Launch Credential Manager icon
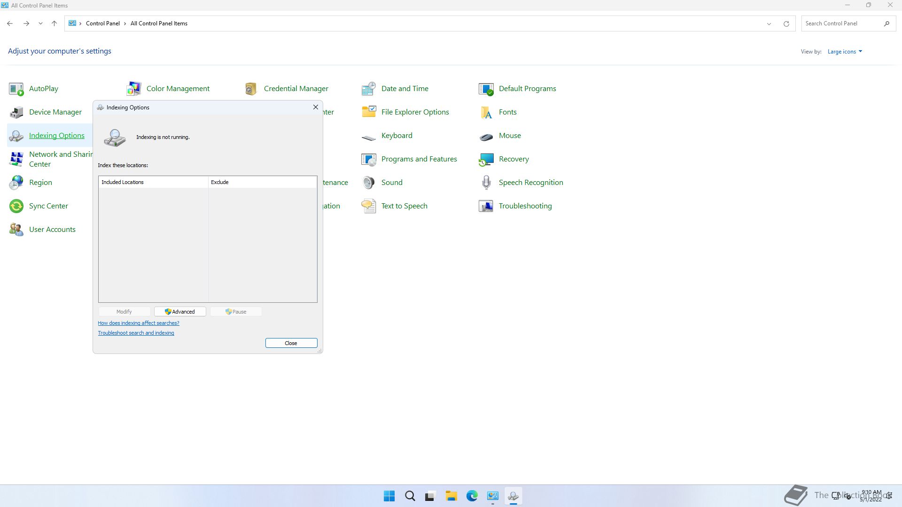This screenshot has width=902, height=507. click(251, 89)
